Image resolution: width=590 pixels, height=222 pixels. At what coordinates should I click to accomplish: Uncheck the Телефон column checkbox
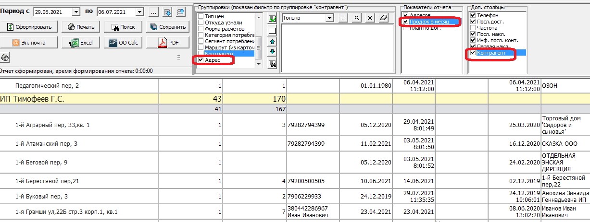(473, 15)
